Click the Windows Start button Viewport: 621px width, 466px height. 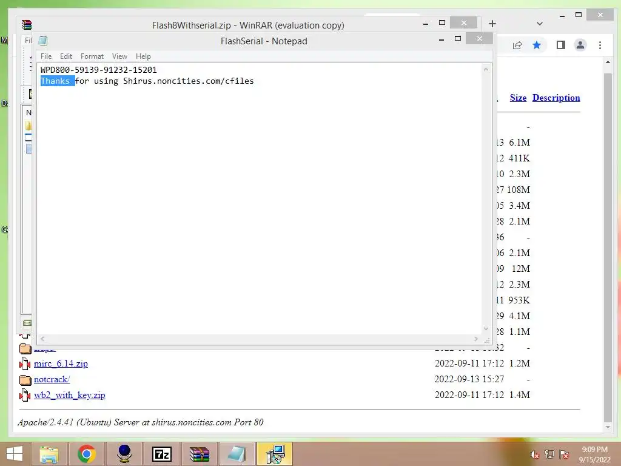(15, 454)
